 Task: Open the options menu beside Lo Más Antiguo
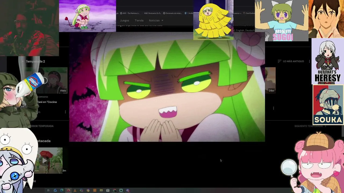309,61
